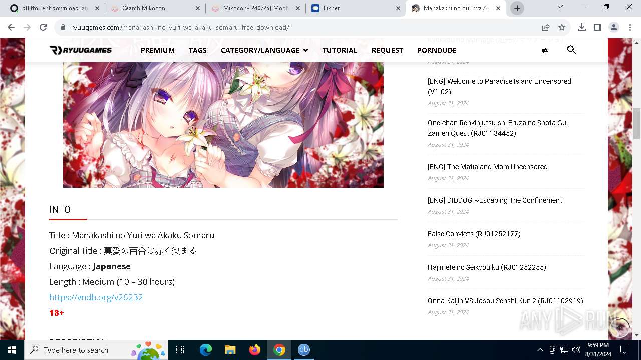Screen dimensions: 641x360
Task: Open One-chan Renkinjutsu-shi Eruza post
Action: pos(498,128)
